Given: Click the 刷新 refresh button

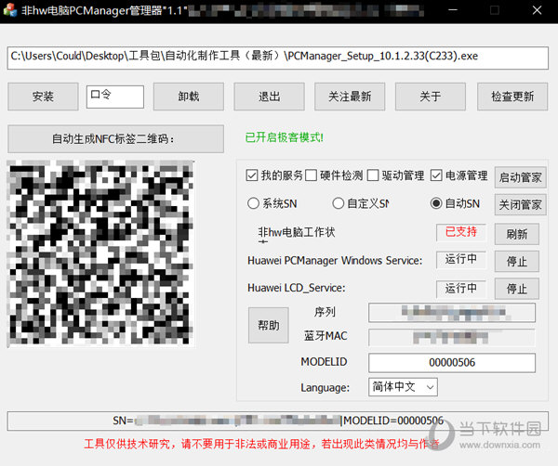Looking at the screenshot, I should point(517,234).
